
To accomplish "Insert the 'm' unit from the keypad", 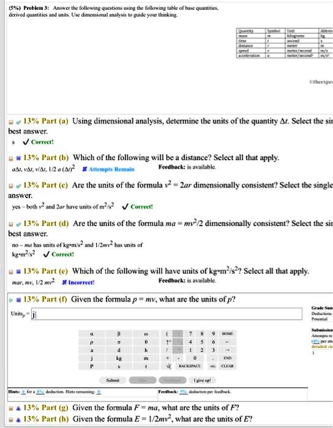I will click(x=146, y=358).
